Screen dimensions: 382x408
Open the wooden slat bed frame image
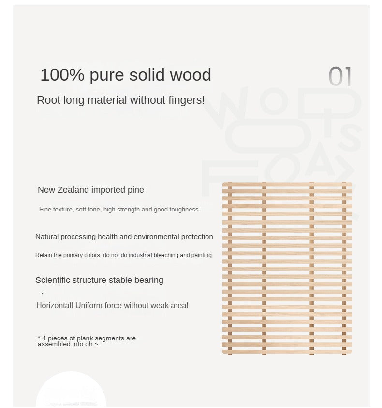[287, 268]
